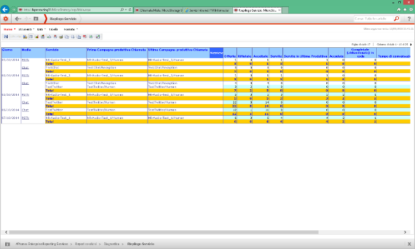Click the Redo toolbar icon
This screenshot has height=249, width=415.
[19, 36]
